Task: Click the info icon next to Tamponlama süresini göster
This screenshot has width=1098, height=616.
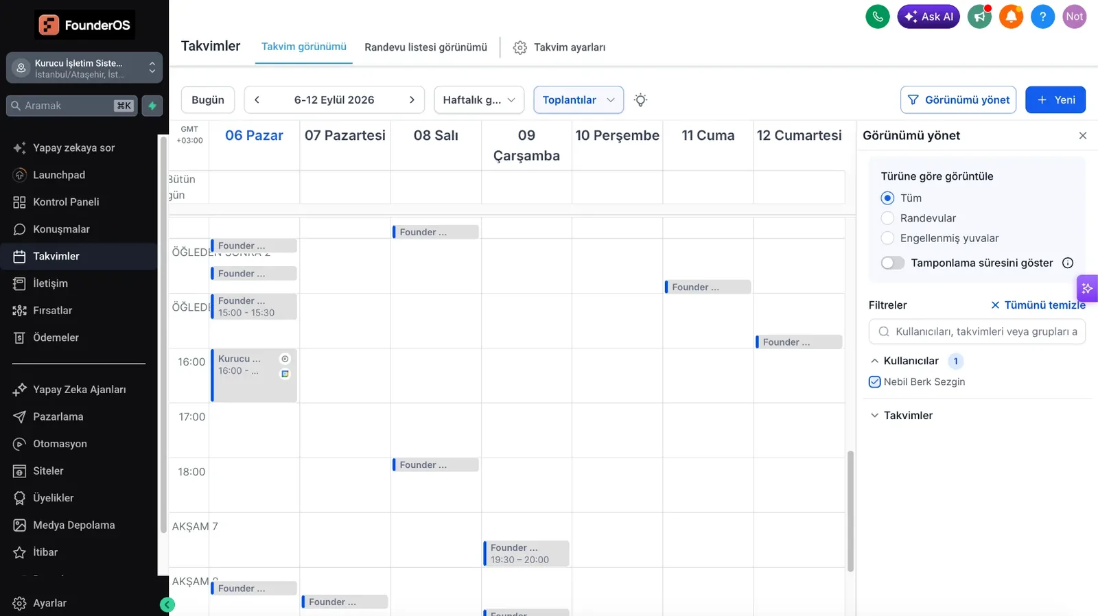Action: click(1068, 263)
